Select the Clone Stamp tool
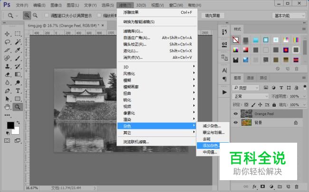The width and height of the screenshot is (309, 192). click(7, 66)
